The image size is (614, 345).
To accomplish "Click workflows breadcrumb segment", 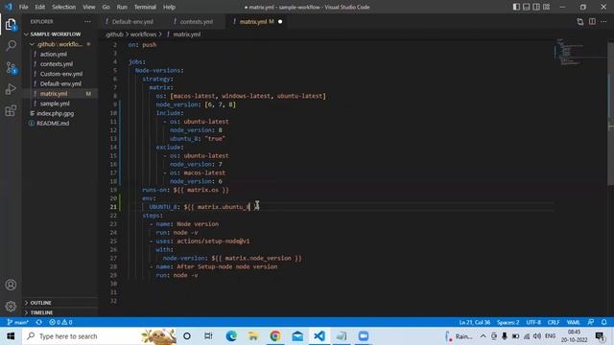I will coord(143,34).
